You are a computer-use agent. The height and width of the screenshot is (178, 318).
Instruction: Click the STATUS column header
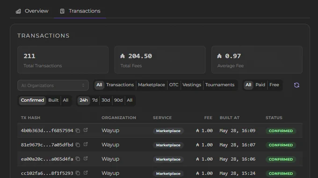tap(274, 118)
